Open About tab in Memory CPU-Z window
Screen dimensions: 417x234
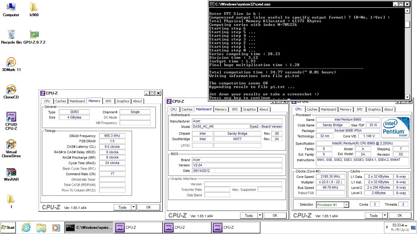tap(137, 101)
